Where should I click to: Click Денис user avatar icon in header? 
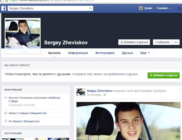[141, 9]
